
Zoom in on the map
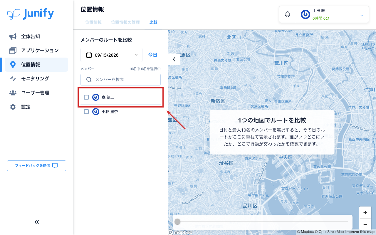point(365,212)
